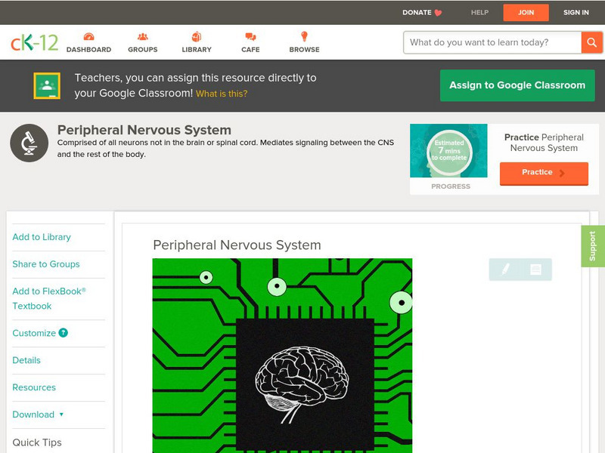Open the Details link
Image resolution: width=605 pixels, height=453 pixels.
[x=26, y=360]
